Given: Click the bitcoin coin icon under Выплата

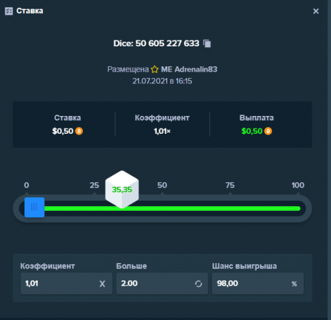Looking at the screenshot, I should coord(268,131).
